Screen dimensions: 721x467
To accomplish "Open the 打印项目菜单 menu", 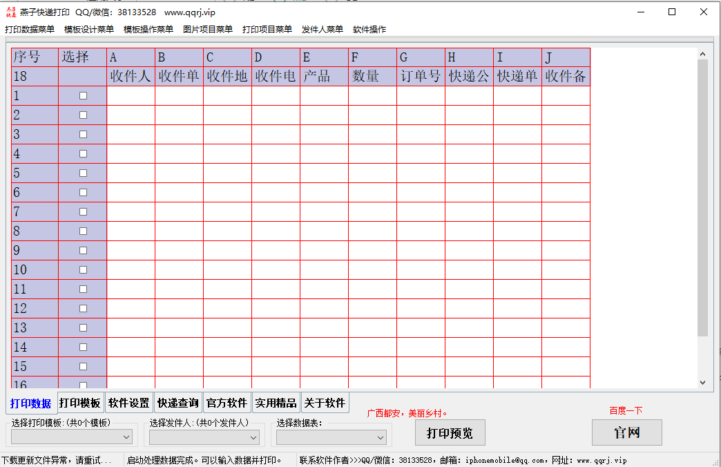I will 267,30.
